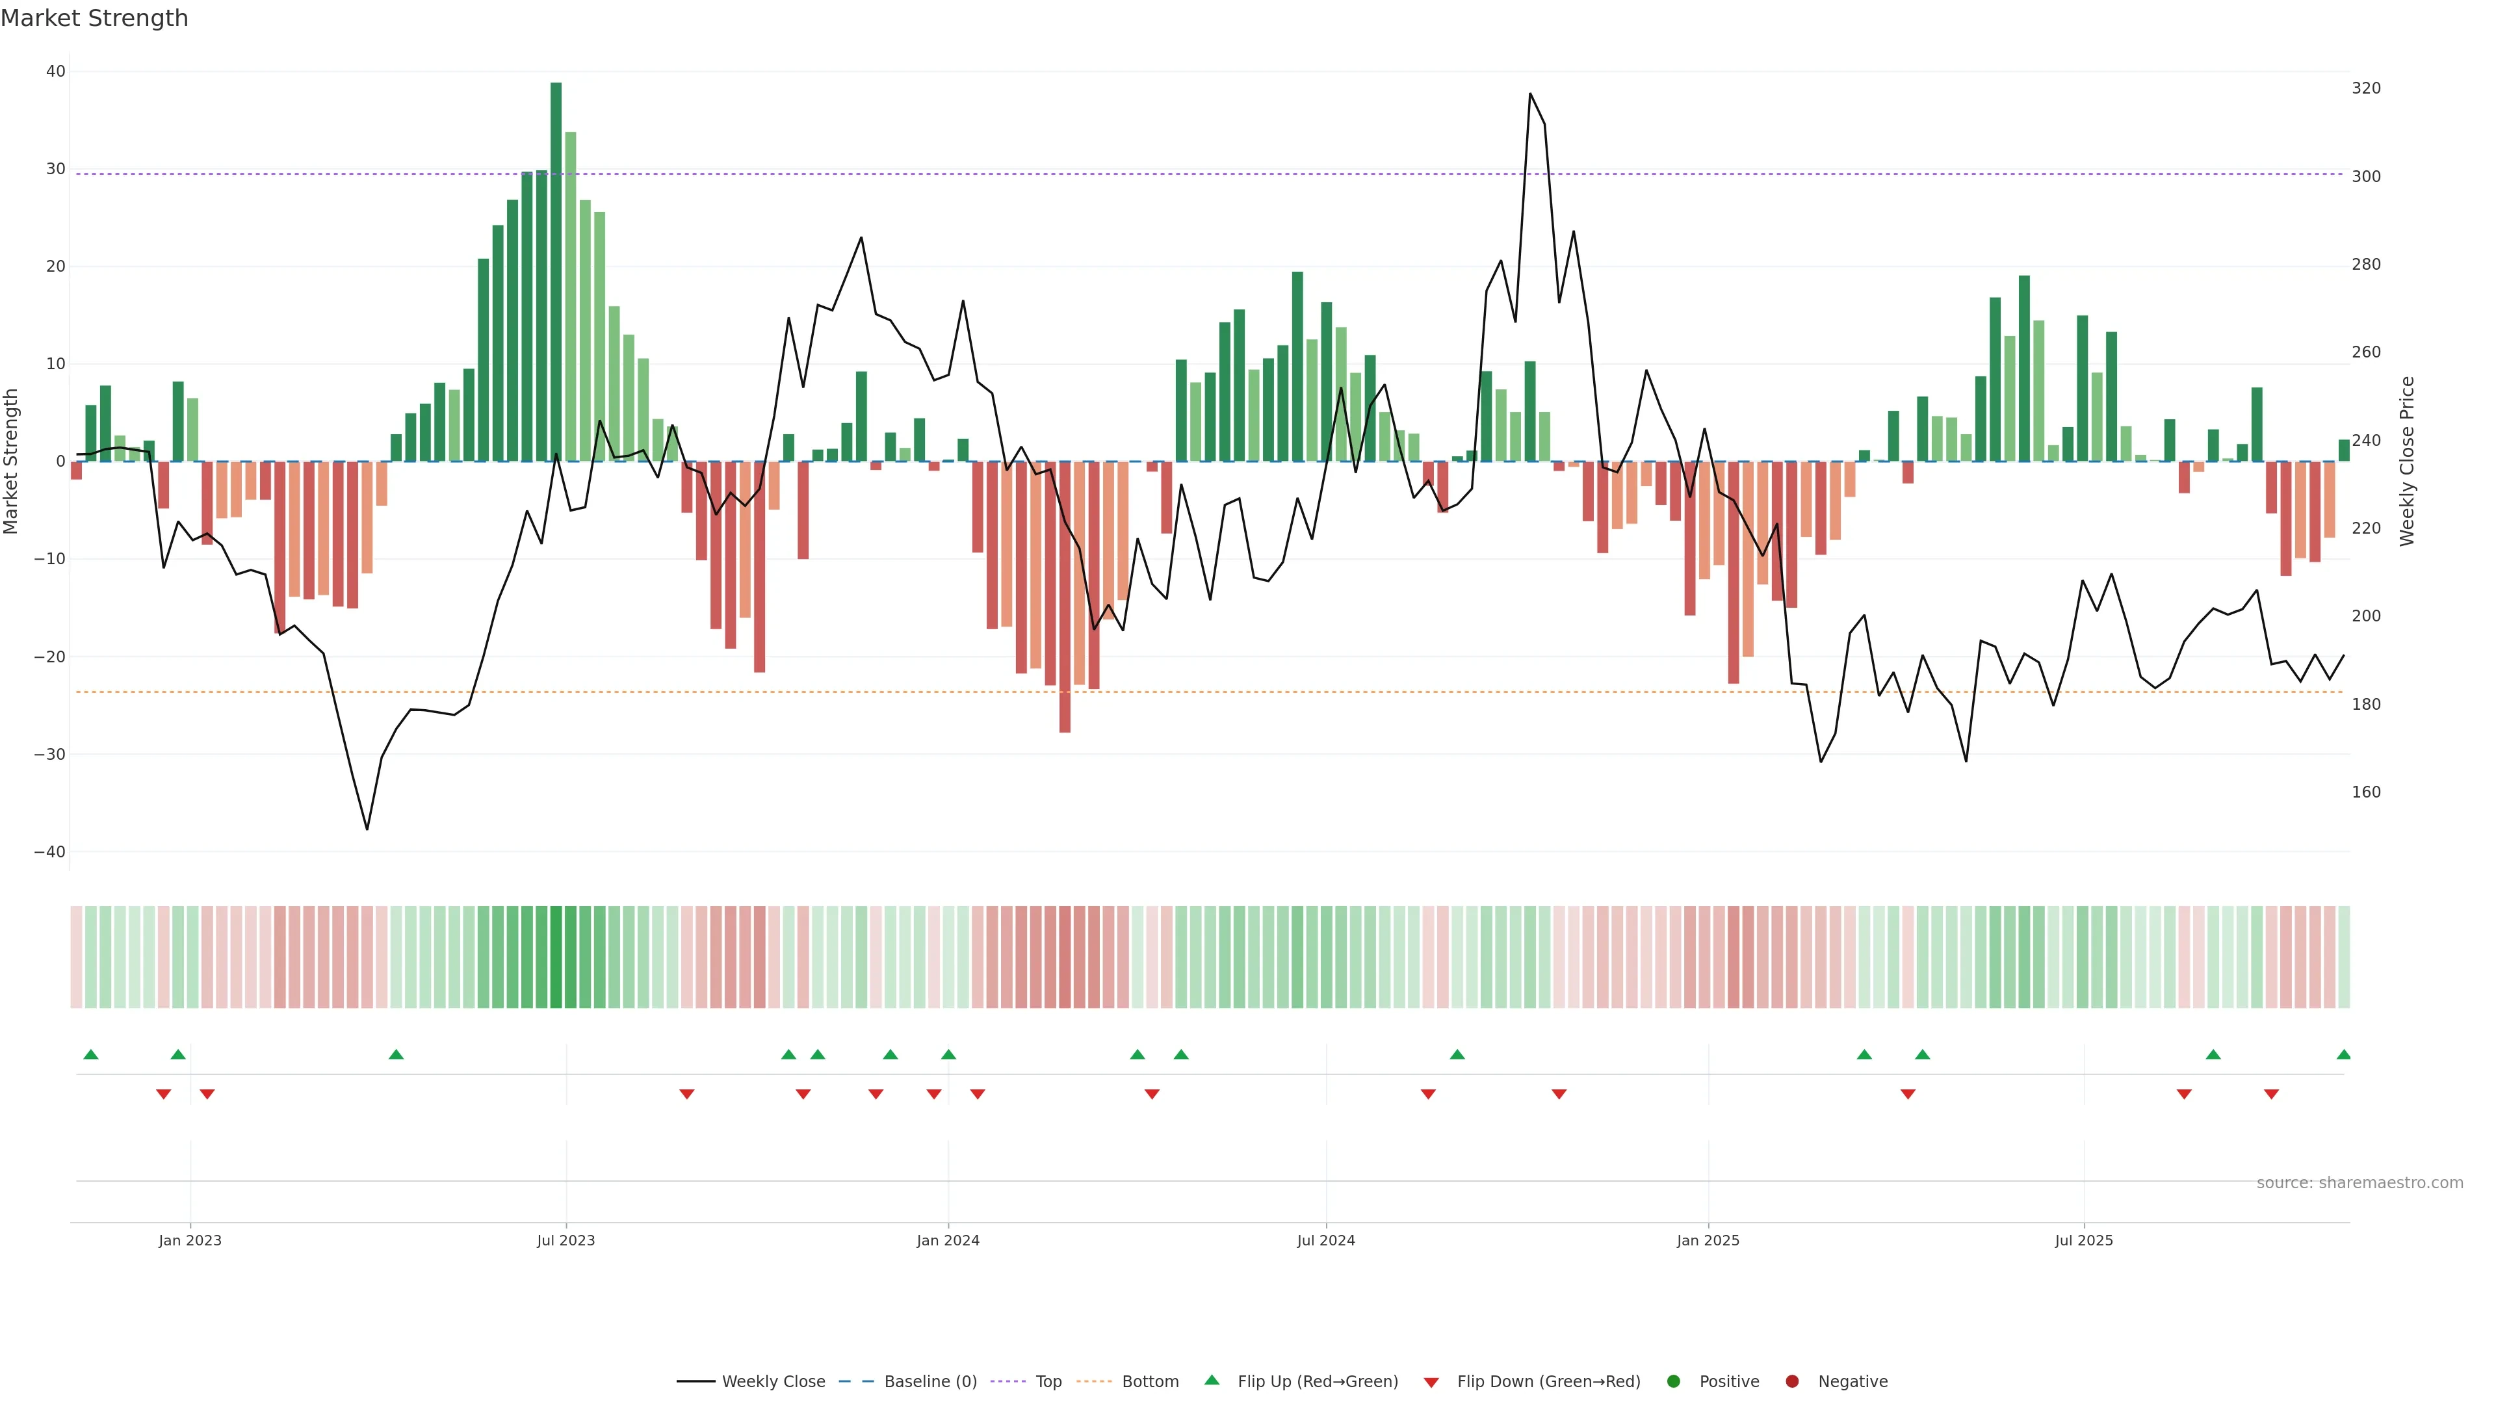The height and width of the screenshot is (1404, 2496).
Task: Click darkest green heatmap cell
Action: pos(556,957)
